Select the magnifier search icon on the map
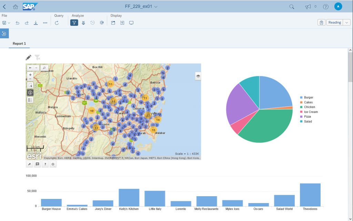 (44, 68)
